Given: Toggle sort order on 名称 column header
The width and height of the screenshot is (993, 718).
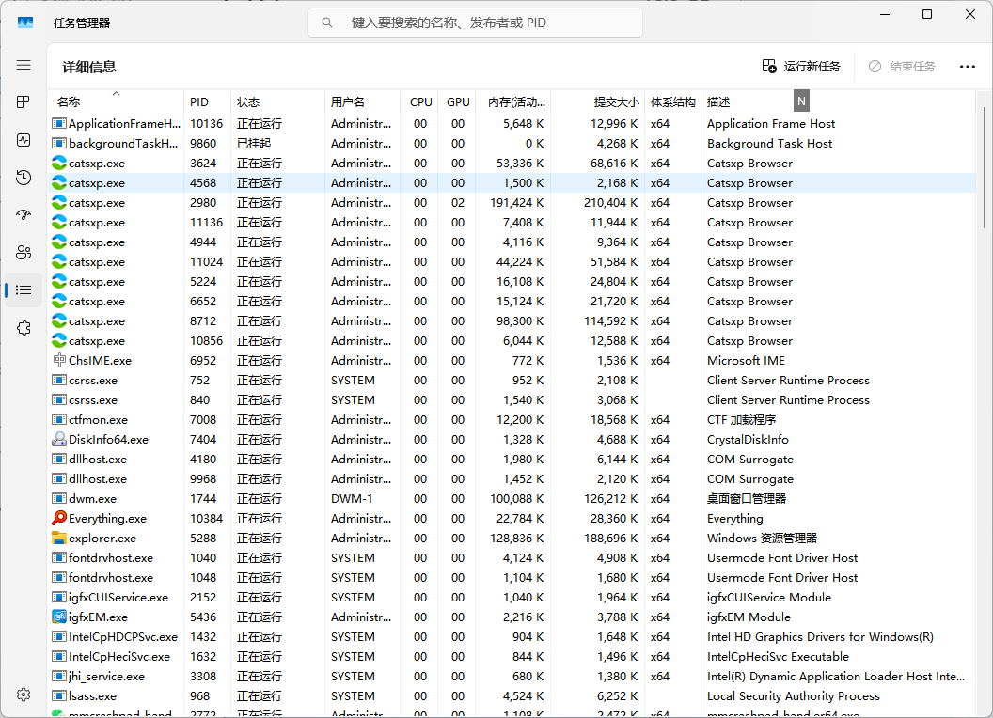Looking at the screenshot, I should (x=115, y=101).
